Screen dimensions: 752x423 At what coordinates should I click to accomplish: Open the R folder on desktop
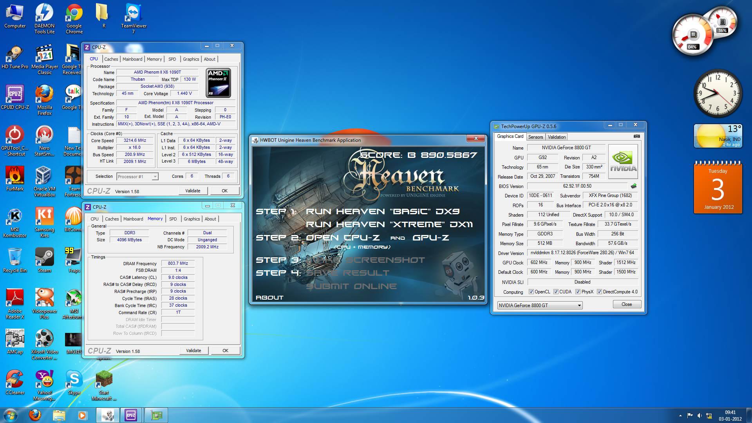point(104,16)
